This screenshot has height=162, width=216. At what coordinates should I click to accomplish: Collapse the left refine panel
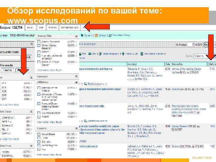(x=32, y=44)
